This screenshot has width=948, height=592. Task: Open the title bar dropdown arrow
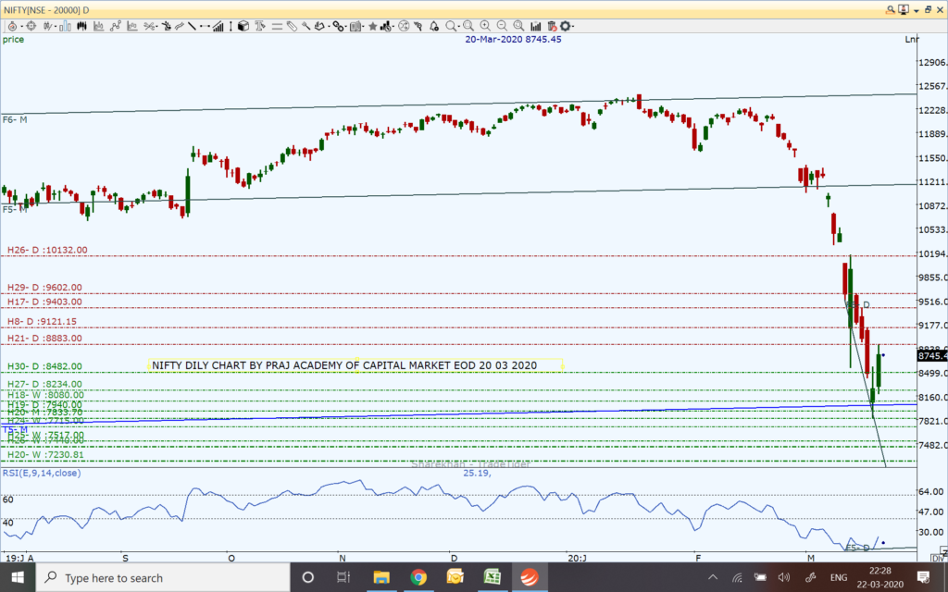(917, 10)
